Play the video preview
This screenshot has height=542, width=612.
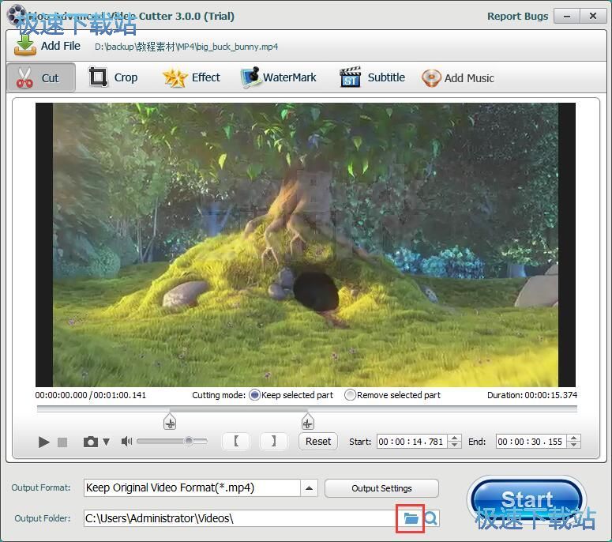(43, 442)
